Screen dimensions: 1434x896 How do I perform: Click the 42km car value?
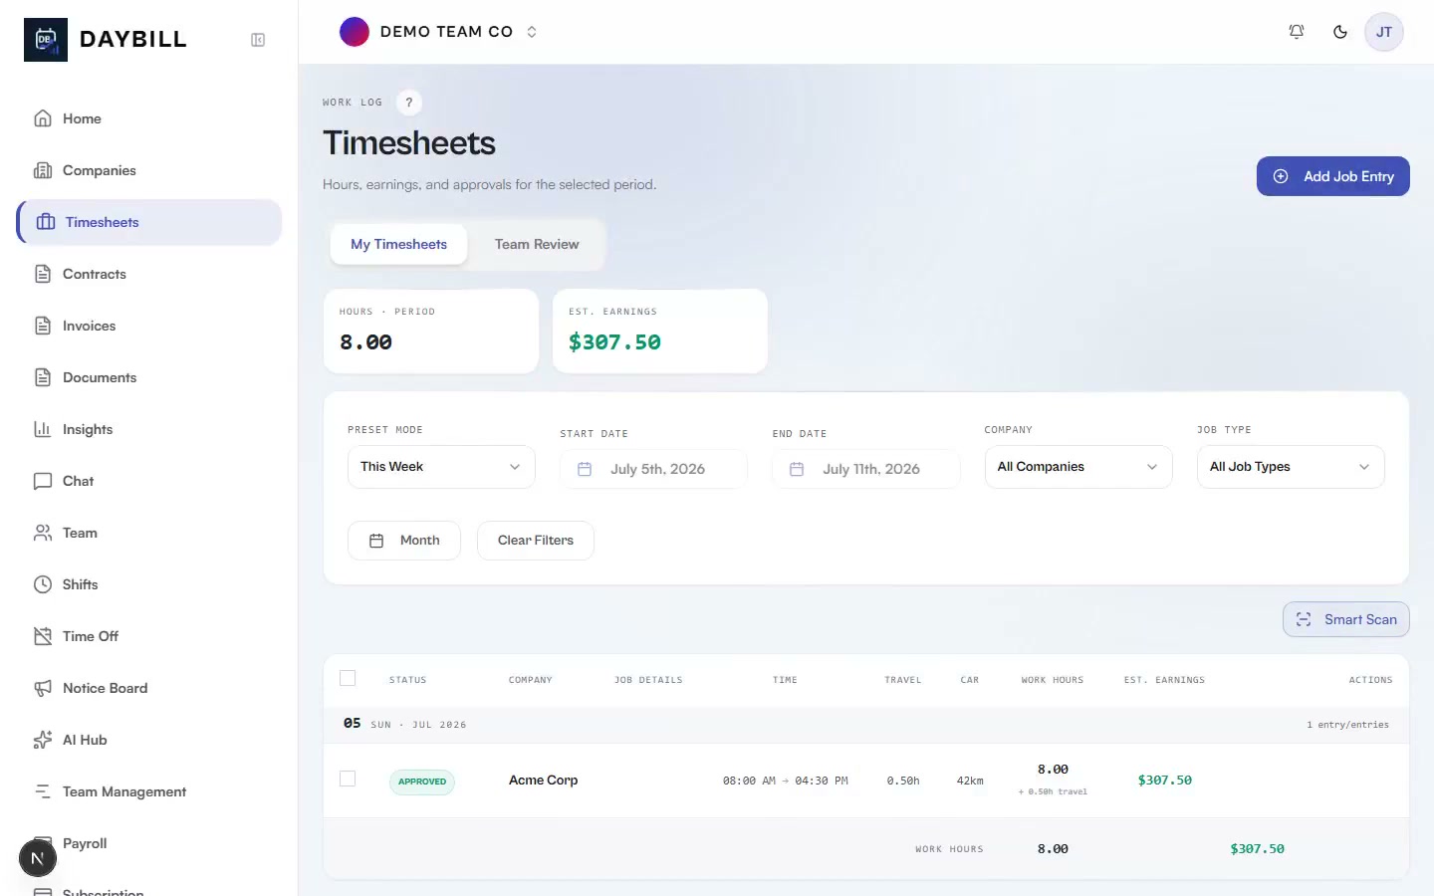(x=970, y=782)
